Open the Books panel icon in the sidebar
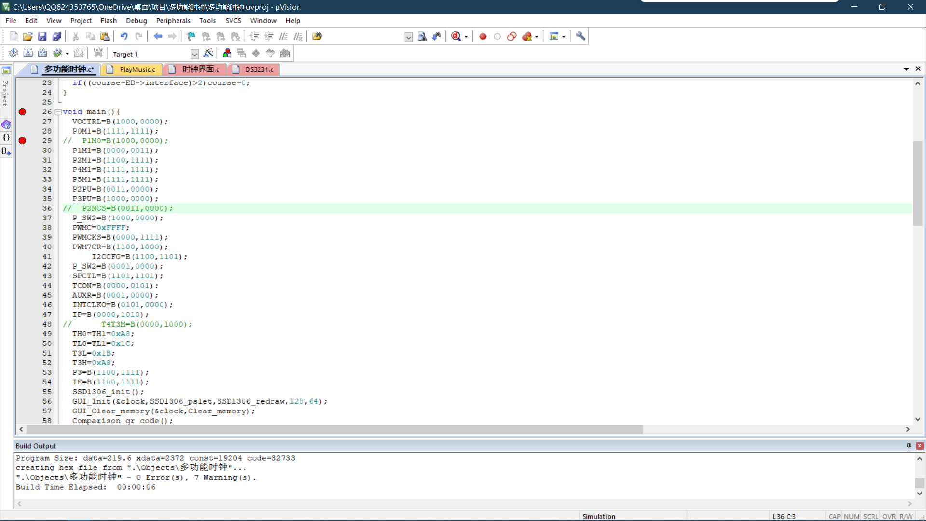The width and height of the screenshot is (926, 521). coord(6,125)
